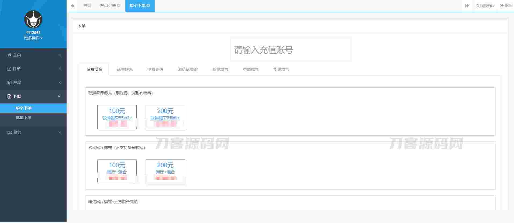Click the double-left arrow to scroll tabs back

(72, 6)
